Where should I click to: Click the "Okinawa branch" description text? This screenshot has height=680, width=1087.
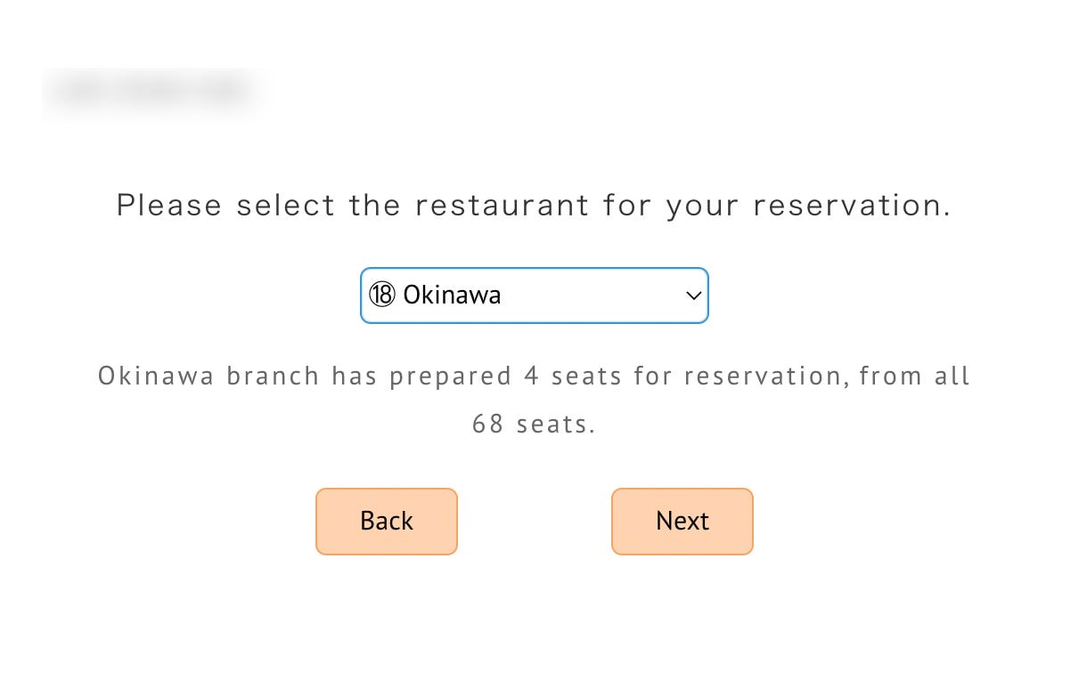point(208,376)
